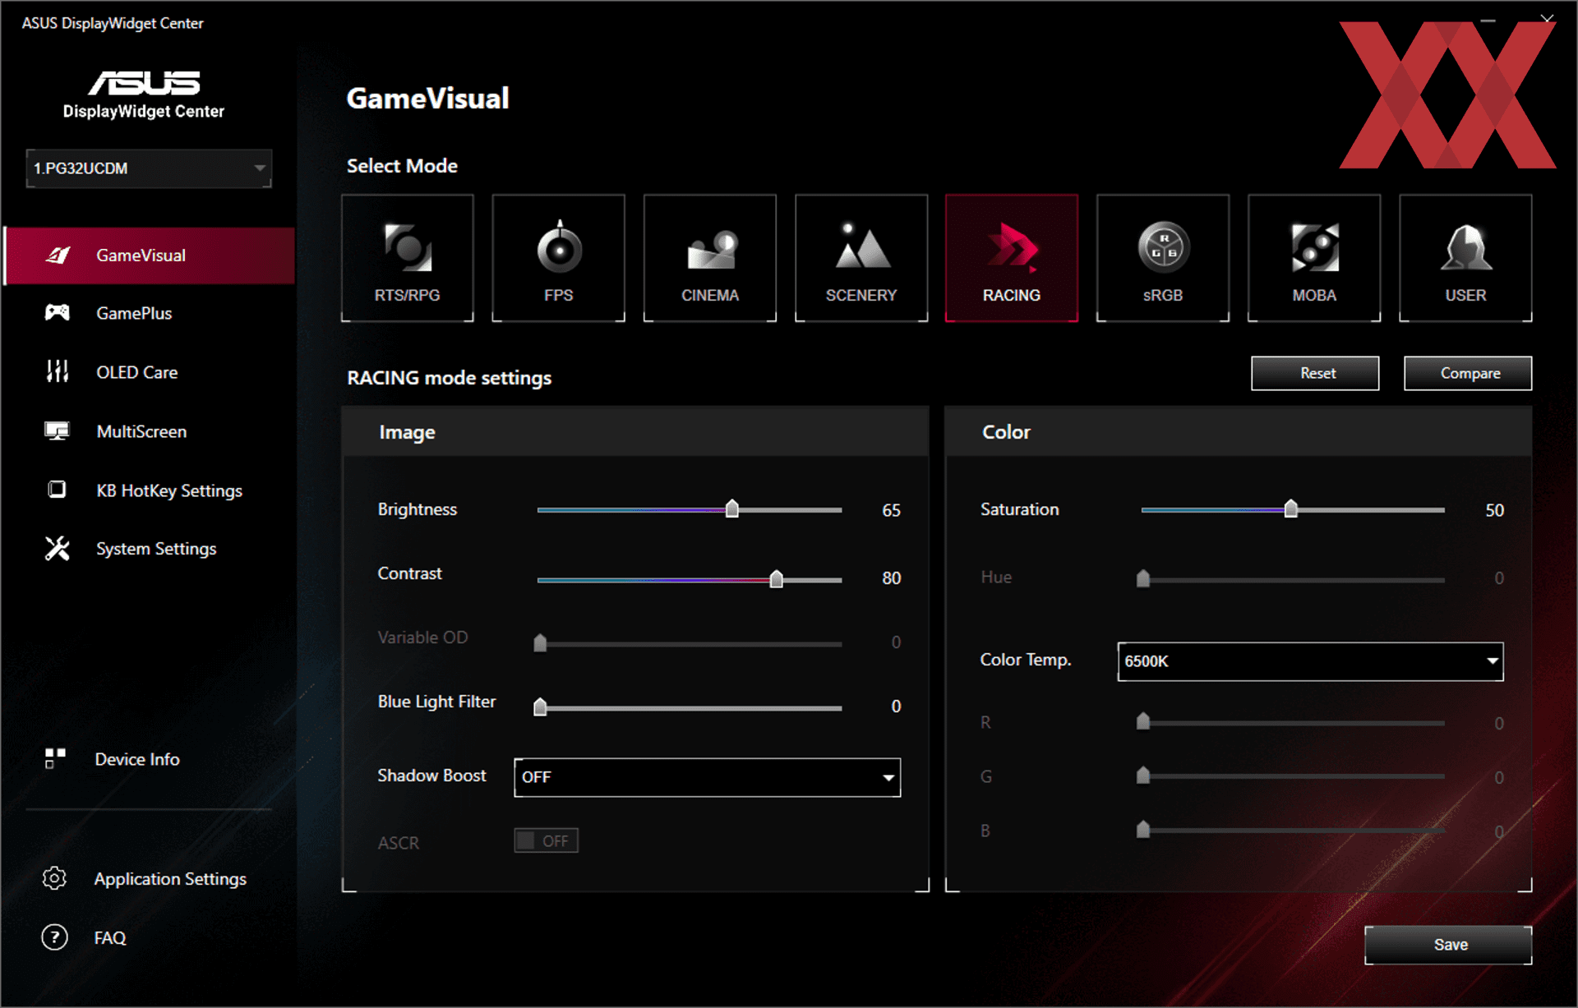Viewport: 1578px width, 1008px height.
Task: Click the System Settings wrench icon
Action: (57, 548)
